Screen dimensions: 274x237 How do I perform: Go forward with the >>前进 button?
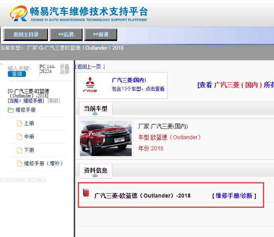[101, 35]
